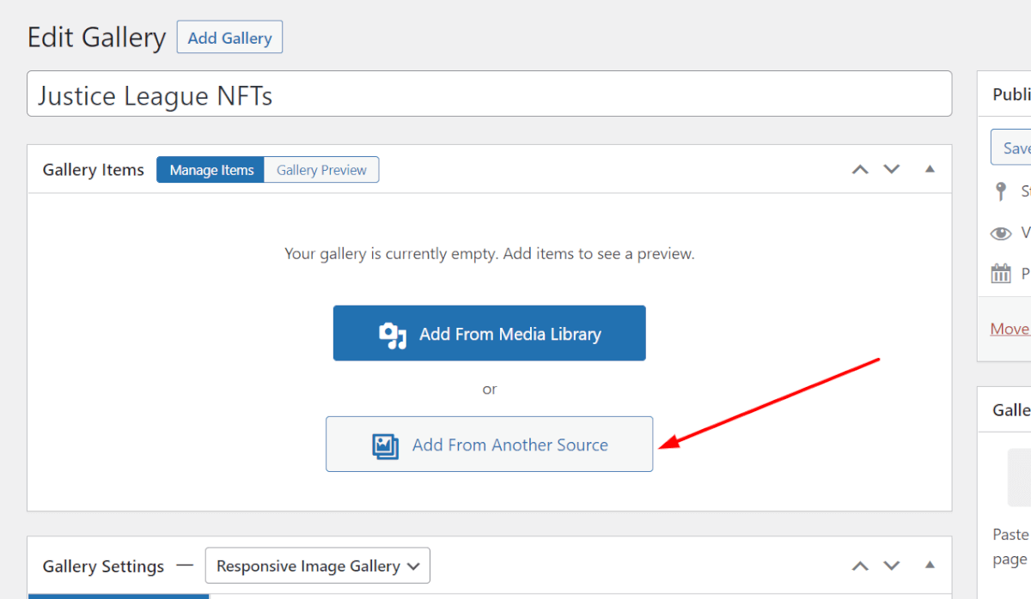
Task: Click the Gallery Items heading
Action: pos(94,170)
